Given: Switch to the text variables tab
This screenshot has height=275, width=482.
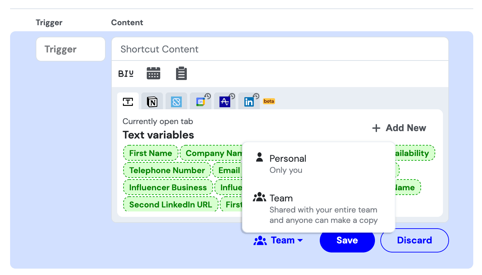Looking at the screenshot, I should pyautogui.click(x=128, y=101).
